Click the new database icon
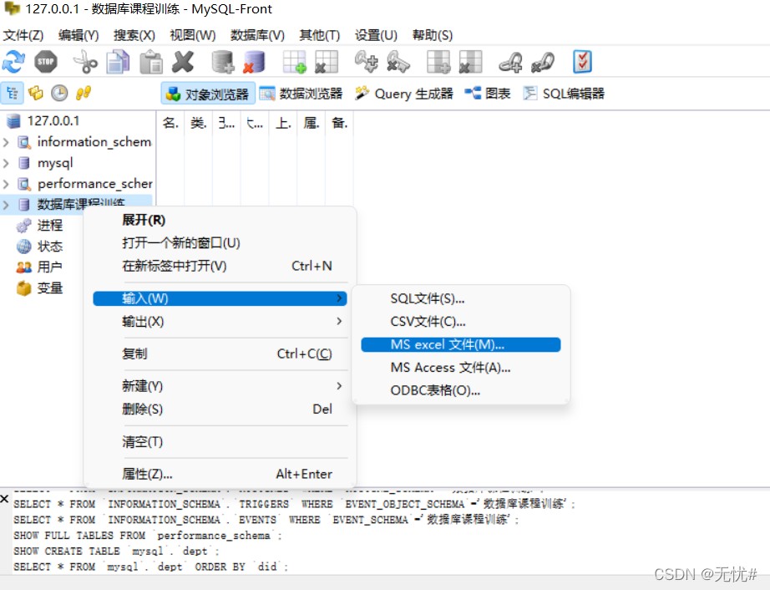 (x=223, y=63)
